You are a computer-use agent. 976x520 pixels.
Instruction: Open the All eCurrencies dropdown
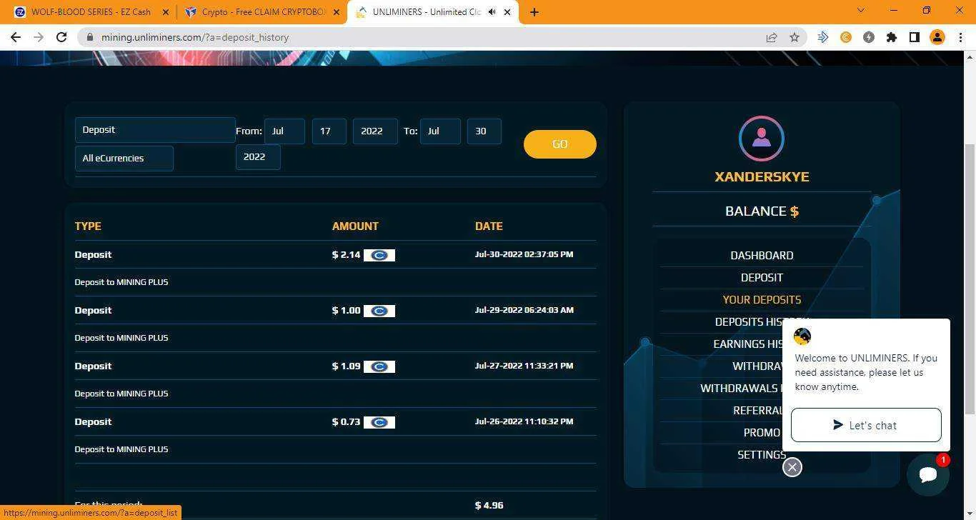124,159
